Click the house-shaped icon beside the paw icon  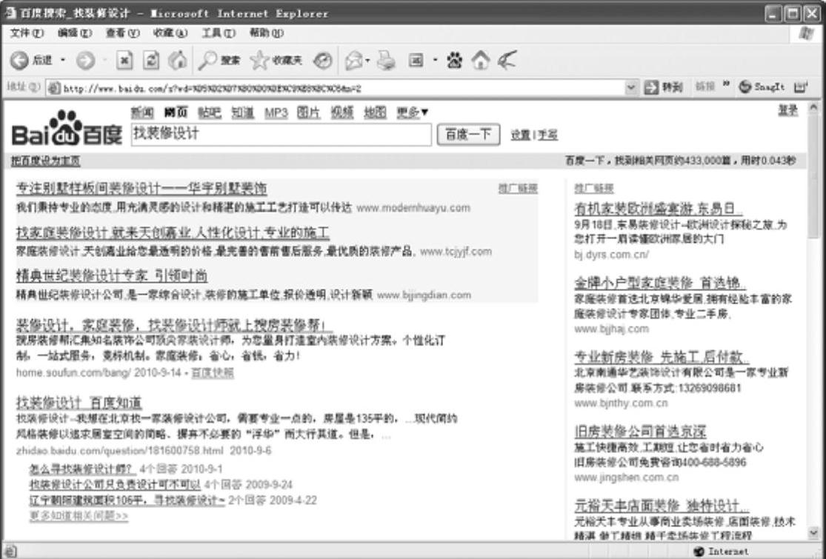[481, 61]
